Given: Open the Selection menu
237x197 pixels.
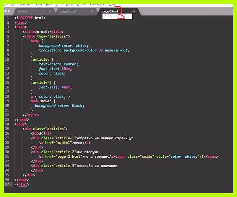Looking at the screenshot, I should [x=26, y=4].
